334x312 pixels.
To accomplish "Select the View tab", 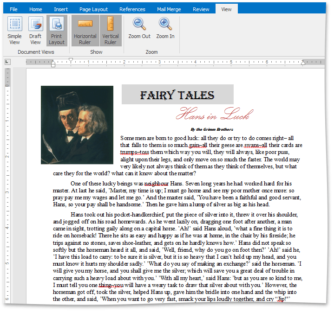I will [x=226, y=9].
